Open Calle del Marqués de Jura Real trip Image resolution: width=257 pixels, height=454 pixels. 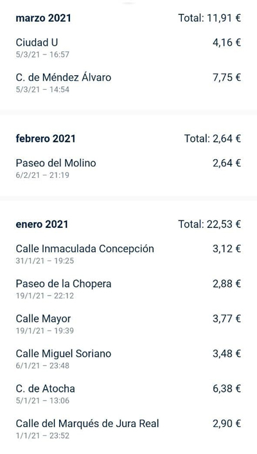pyautogui.click(x=128, y=429)
